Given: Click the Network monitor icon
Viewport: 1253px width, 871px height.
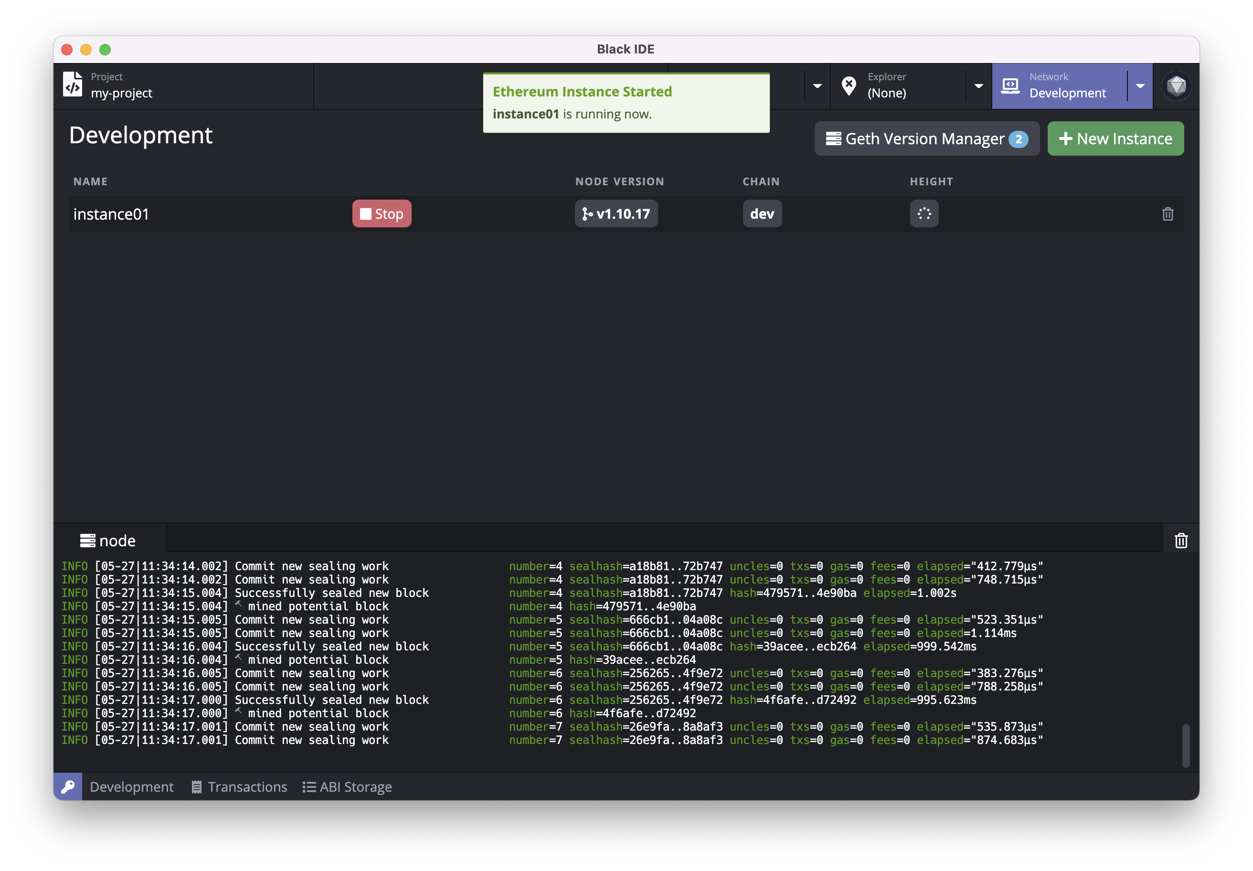Looking at the screenshot, I should 1010,85.
